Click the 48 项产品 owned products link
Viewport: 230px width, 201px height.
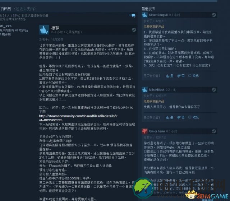coord(21,30)
